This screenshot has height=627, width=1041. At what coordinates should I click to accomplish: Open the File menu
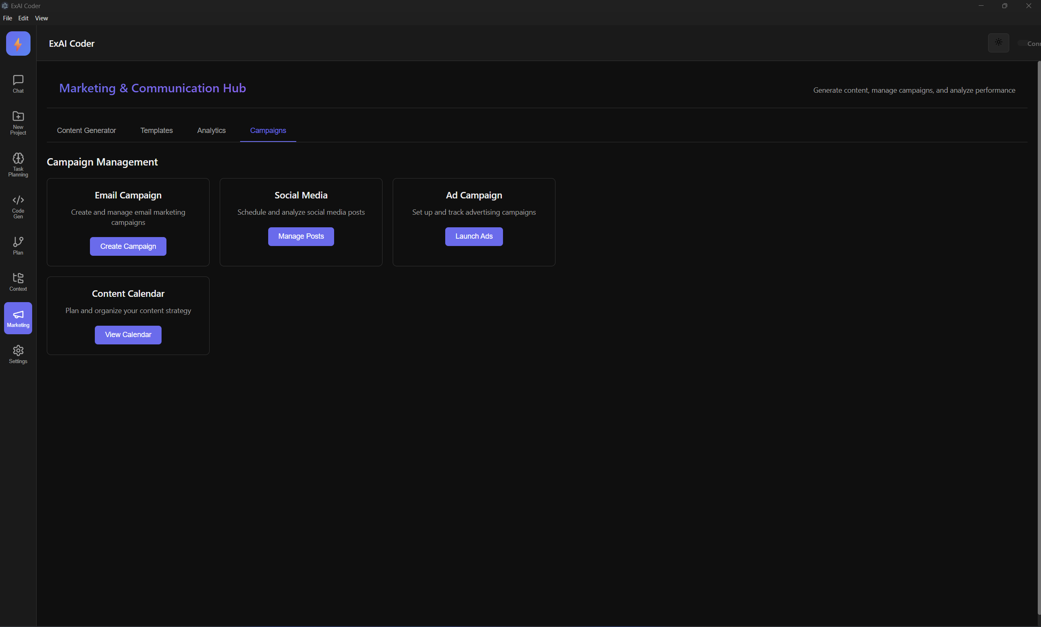coord(7,18)
